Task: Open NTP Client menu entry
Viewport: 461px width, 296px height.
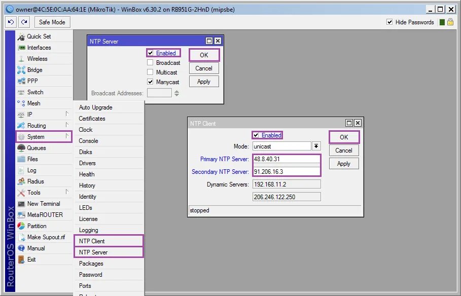Action: pyautogui.click(x=109, y=241)
